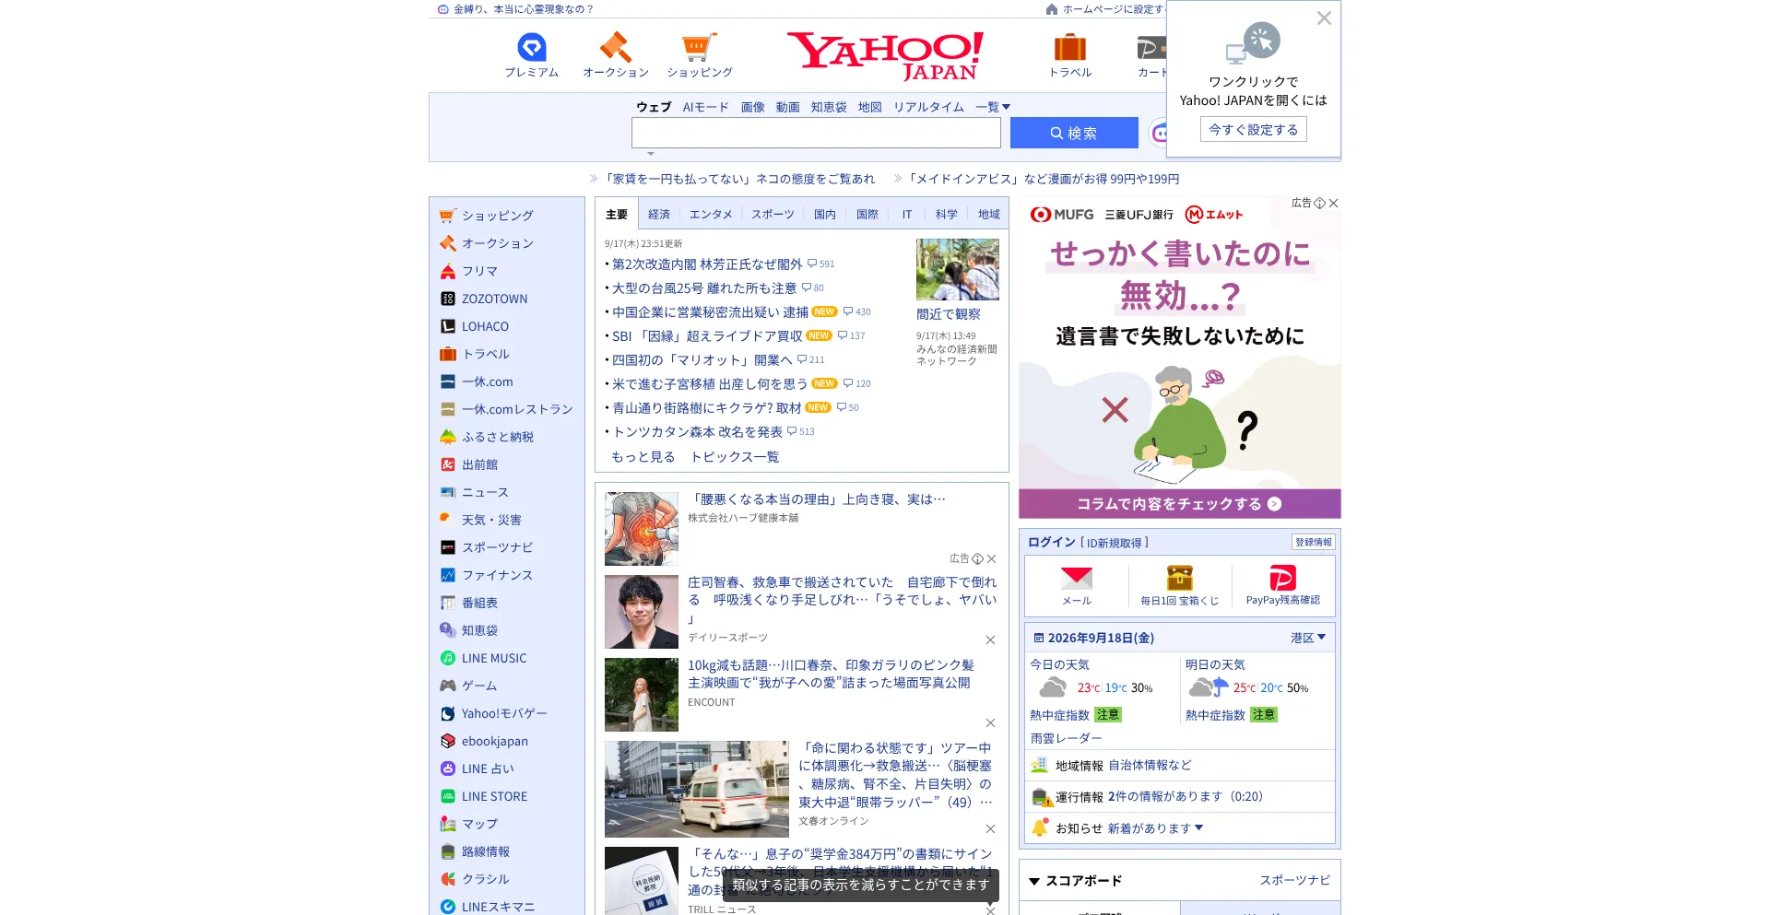Click the 登録情報 button

click(1313, 542)
